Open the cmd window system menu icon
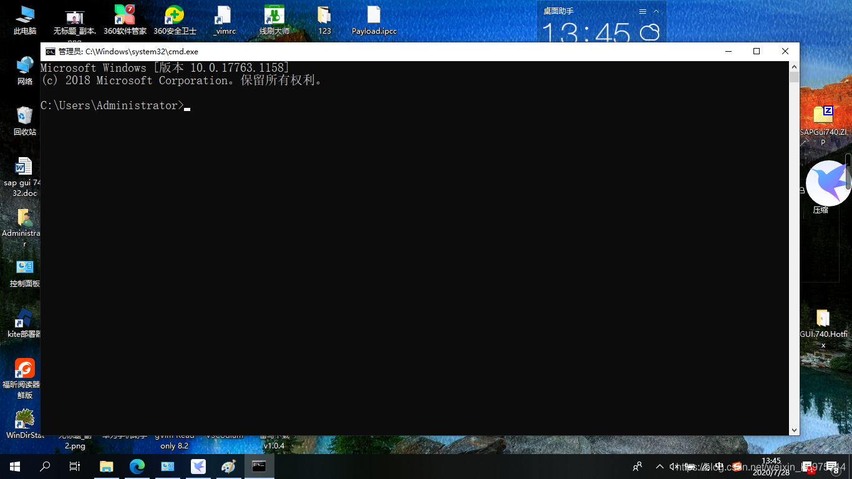This screenshot has height=479, width=852. click(50, 52)
